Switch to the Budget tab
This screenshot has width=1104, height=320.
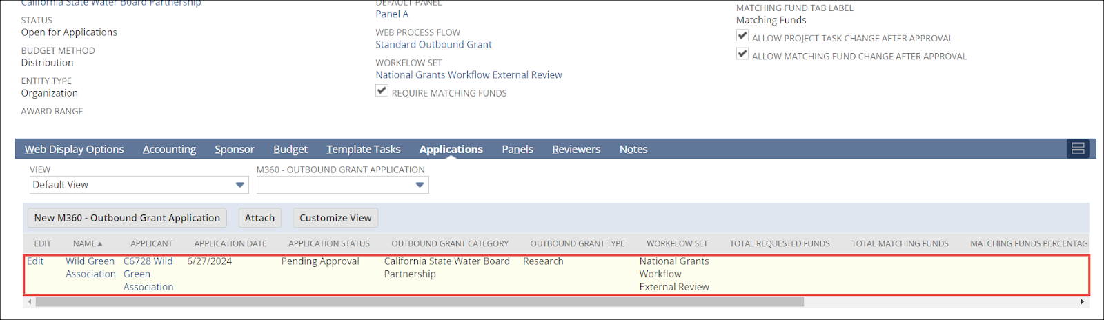click(x=290, y=149)
